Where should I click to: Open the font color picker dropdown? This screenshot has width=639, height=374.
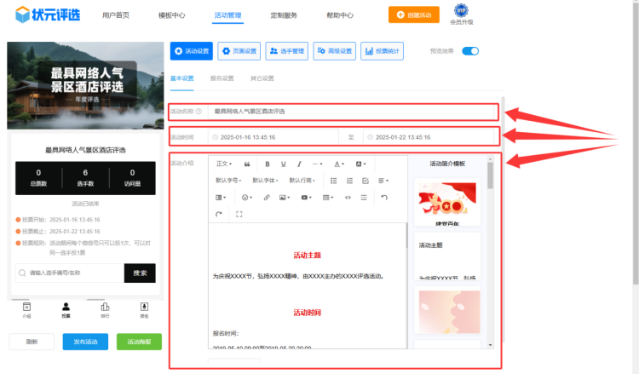(x=338, y=164)
